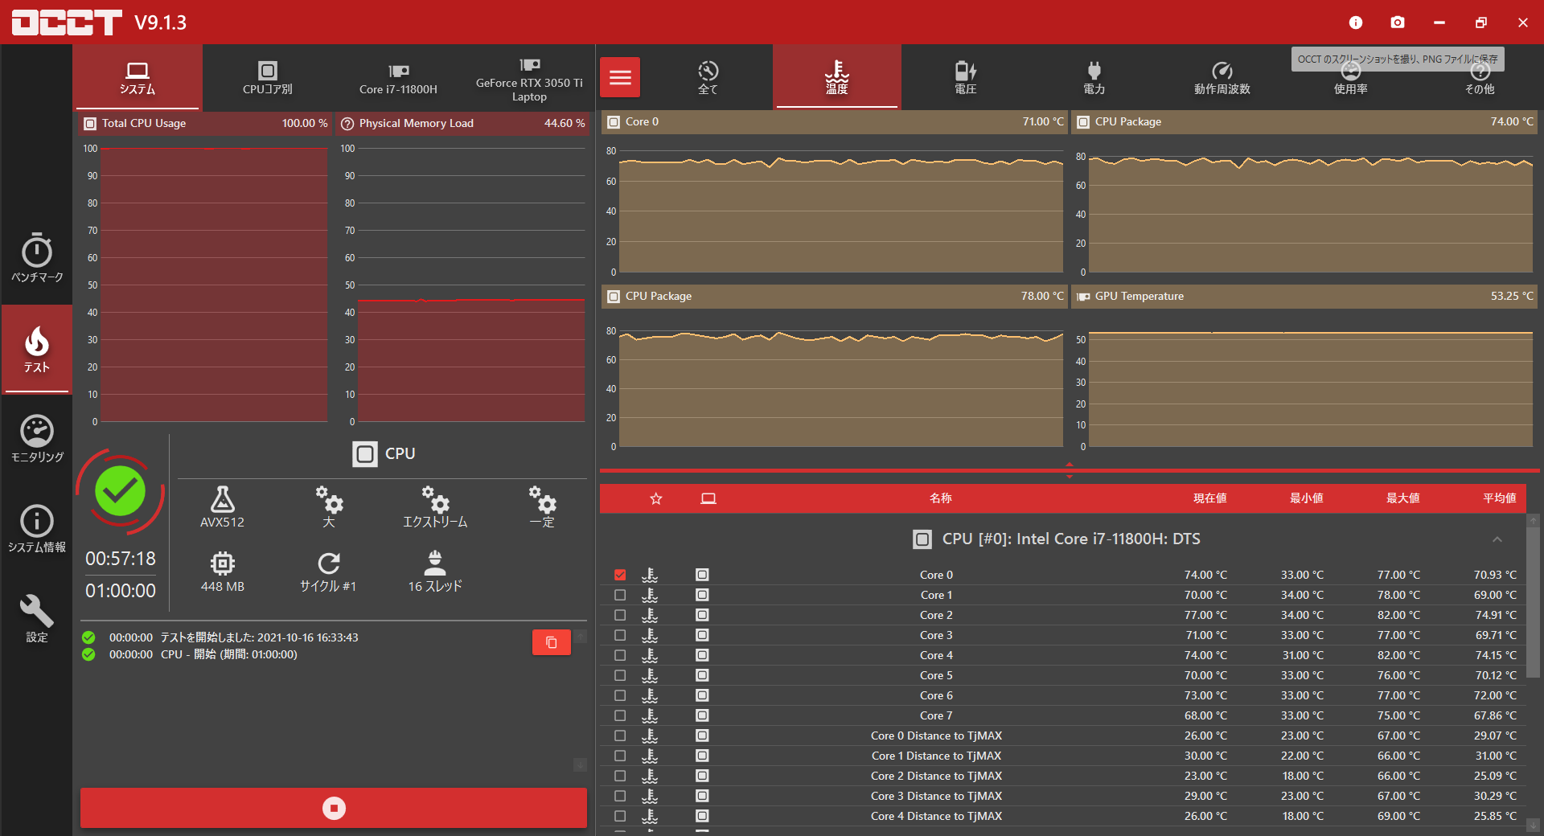Sort by 最大値 column header

click(x=1403, y=498)
